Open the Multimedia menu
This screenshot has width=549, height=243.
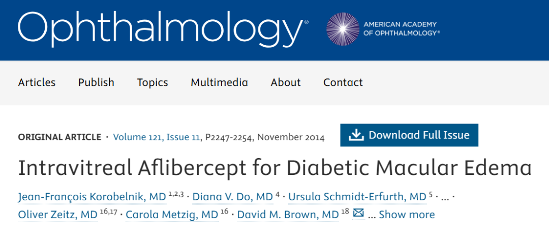219,82
